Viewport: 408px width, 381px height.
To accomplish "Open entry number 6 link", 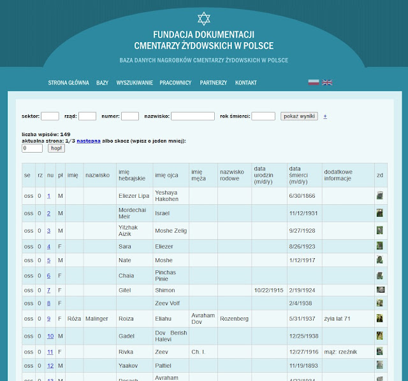I will [x=48, y=275].
